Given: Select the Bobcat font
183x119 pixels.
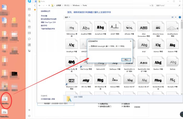Looking at the screenshot, I should (115, 81).
